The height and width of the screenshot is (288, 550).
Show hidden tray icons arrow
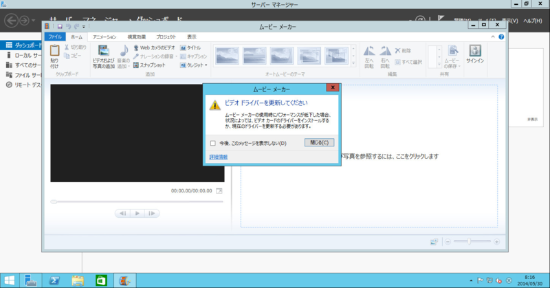[471, 280]
